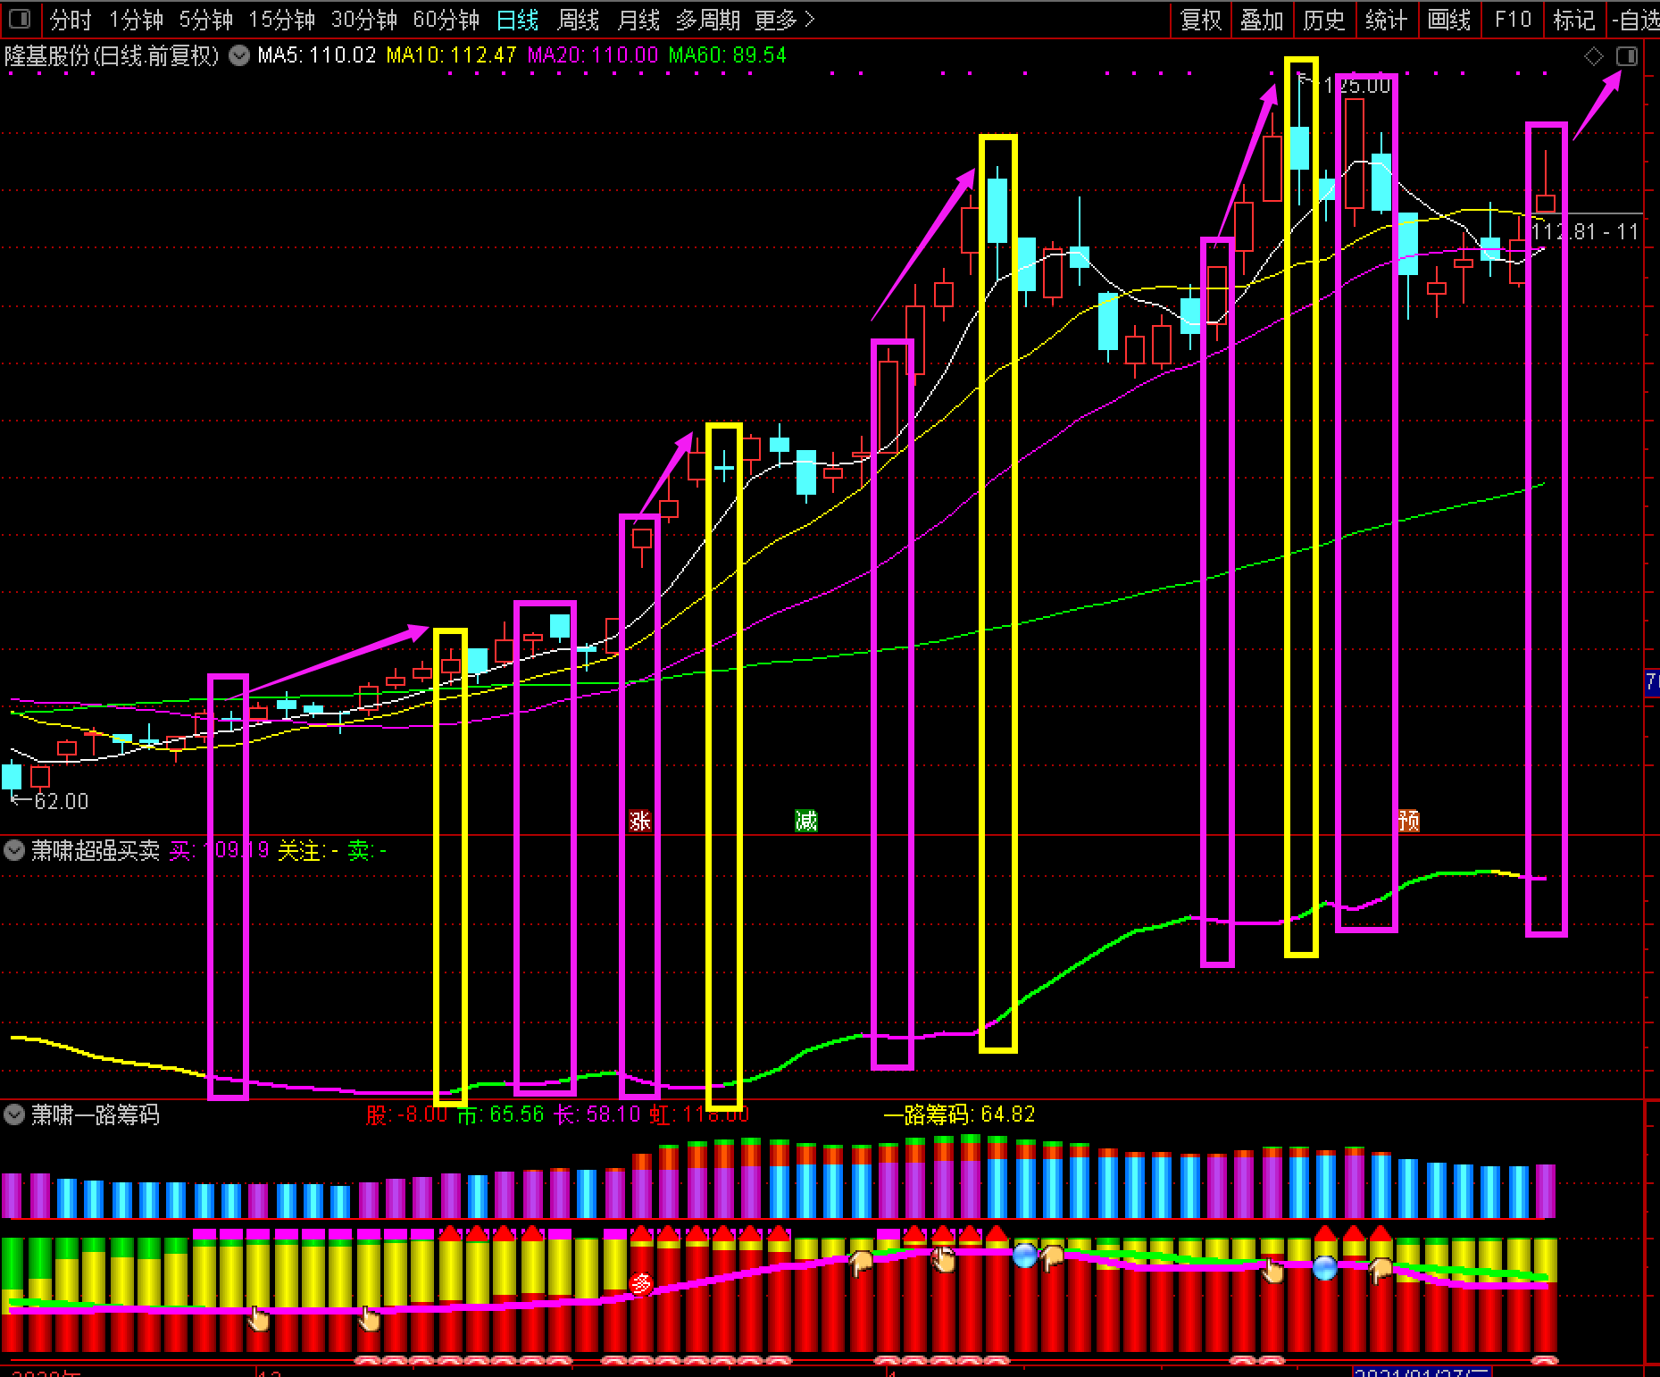This screenshot has height=1377, width=1660.
Task: Expand the 隆基股份 main chart indicator dropdown
Action: 238,55
